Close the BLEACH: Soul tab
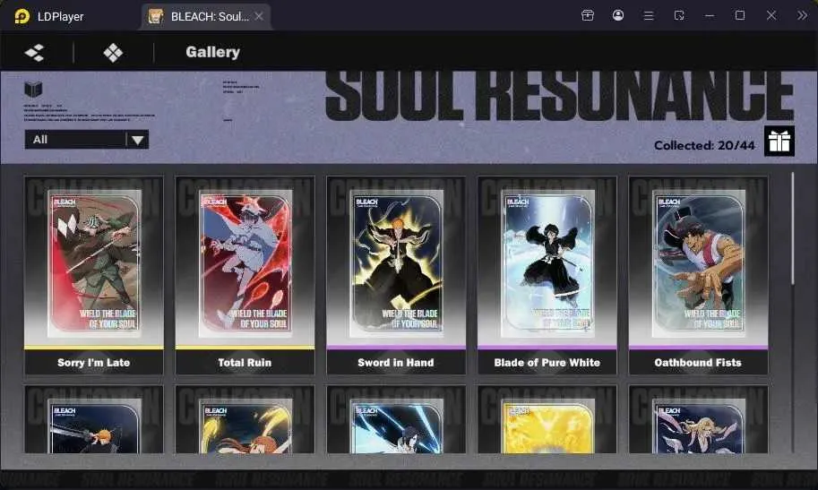The width and height of the screenshot is (818, 490). pos(259,17)
